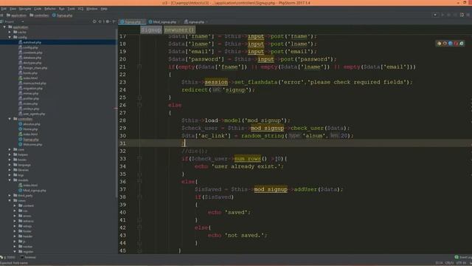Collapse the views folder

click(x=10, y=200)
